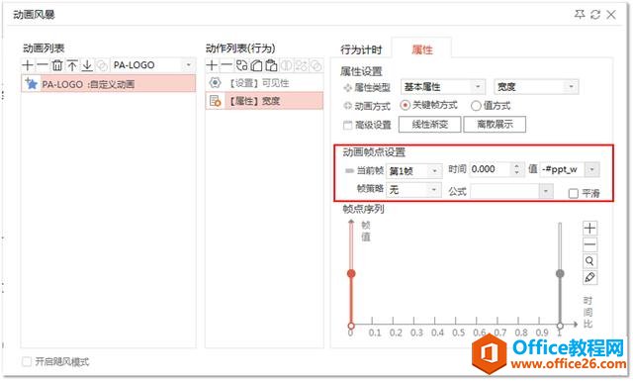Toggle the 高级设置 checkbox
This screenshot has height=381, width=633.
347,126
